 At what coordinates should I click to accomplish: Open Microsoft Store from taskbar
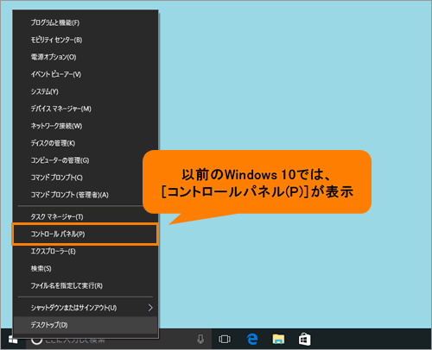pyautogui.click(x=304, y=339)
